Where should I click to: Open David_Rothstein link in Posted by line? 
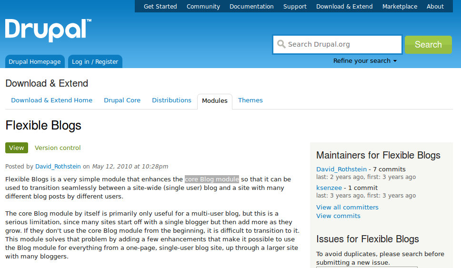tap(58, 166)
